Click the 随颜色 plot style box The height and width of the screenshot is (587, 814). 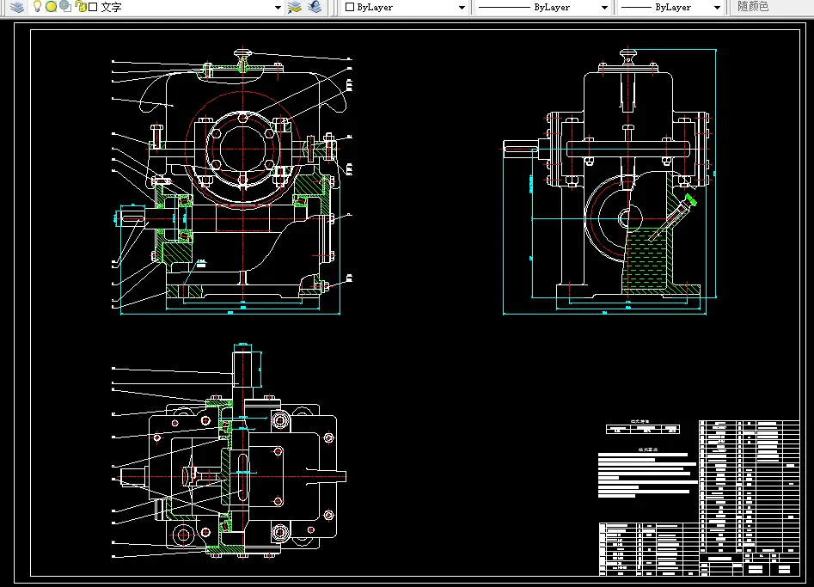[x=772, y=7]
